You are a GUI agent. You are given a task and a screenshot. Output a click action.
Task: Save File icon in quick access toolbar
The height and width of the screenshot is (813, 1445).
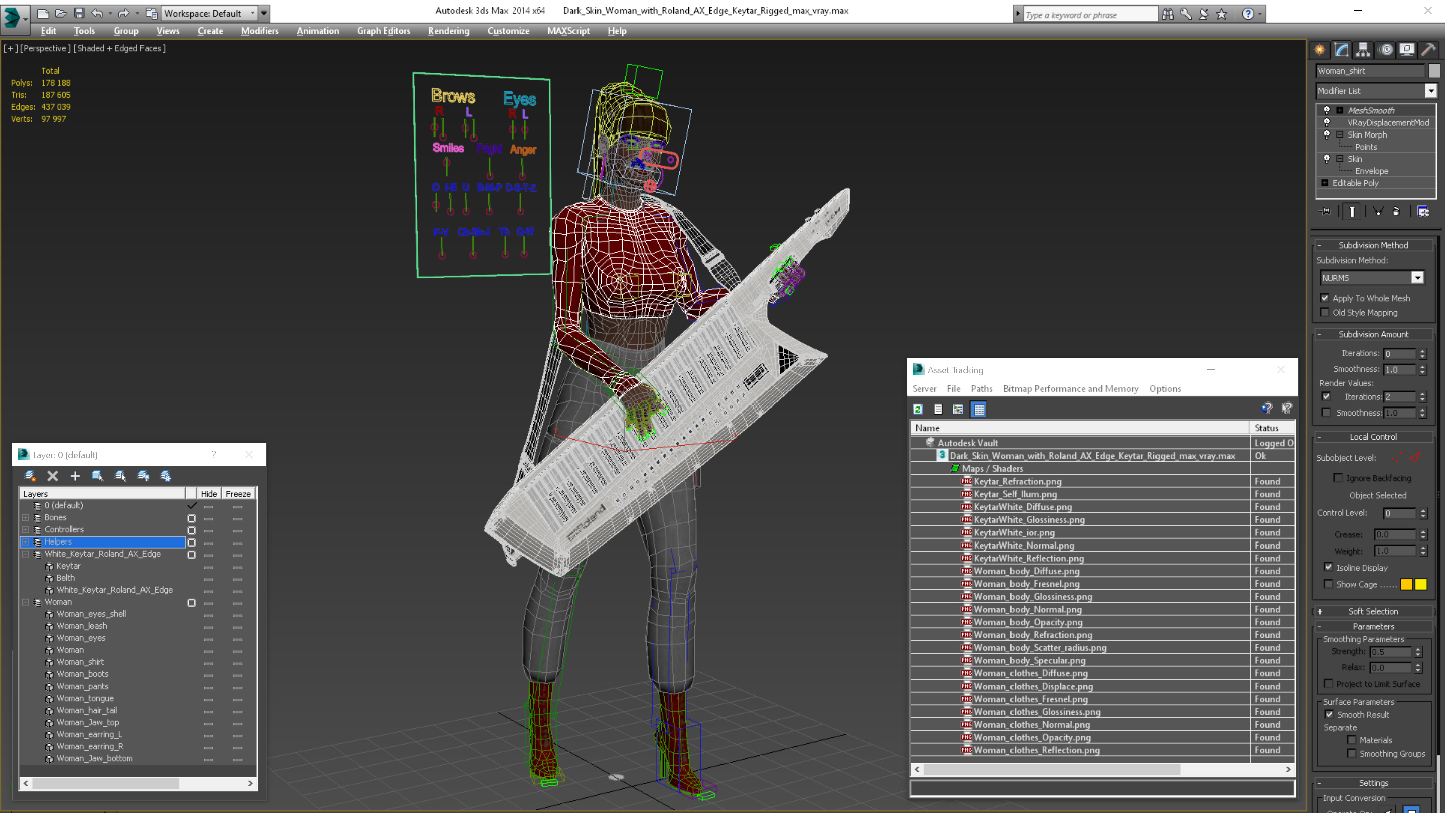(79, 13)
